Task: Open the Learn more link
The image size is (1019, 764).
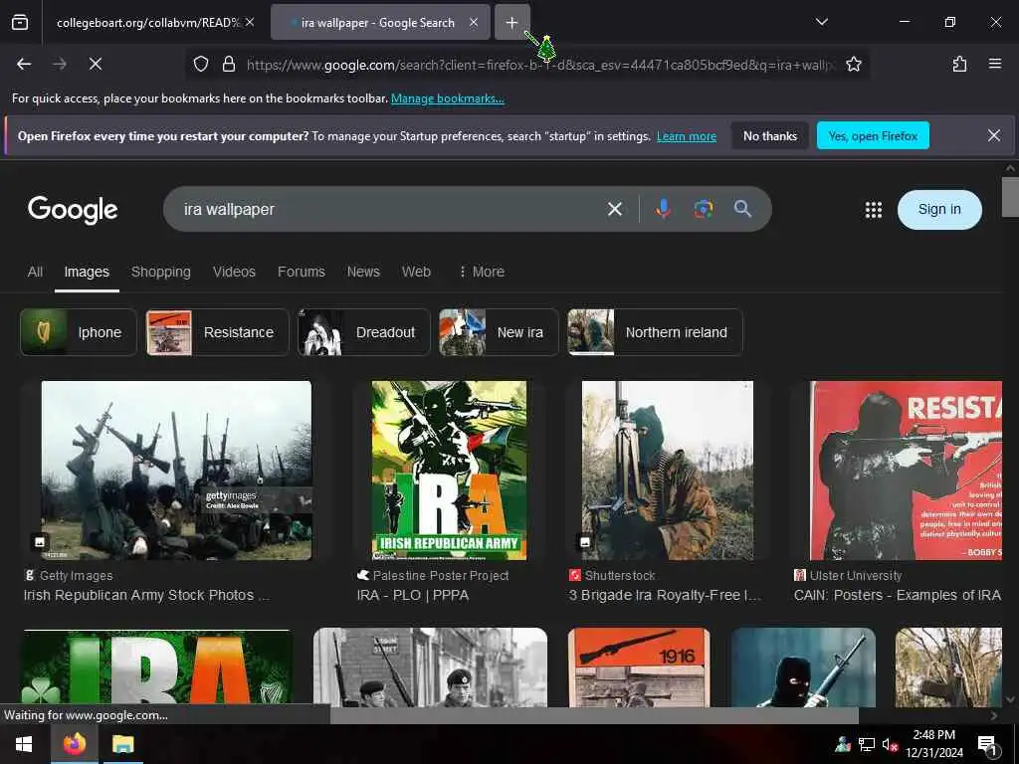Action: point(687,136)
